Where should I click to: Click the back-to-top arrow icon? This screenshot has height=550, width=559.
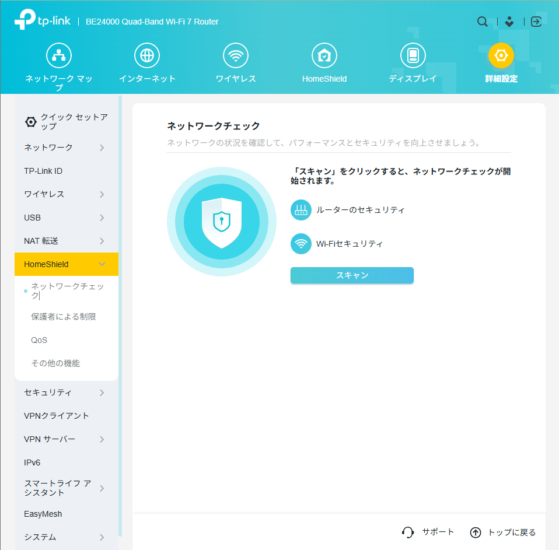tap(475, 532)
